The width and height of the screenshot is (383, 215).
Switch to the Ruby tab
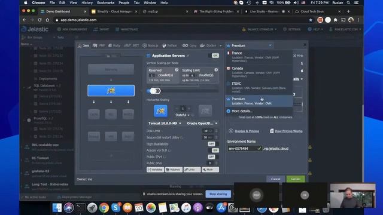[114, 45]
